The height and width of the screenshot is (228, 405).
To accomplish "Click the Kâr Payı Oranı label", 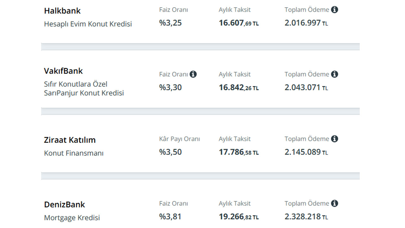I will click(179, 139).
